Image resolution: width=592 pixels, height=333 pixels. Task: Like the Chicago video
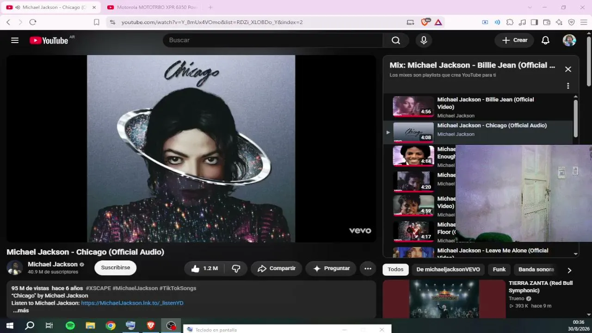click(x=204, y=268)
